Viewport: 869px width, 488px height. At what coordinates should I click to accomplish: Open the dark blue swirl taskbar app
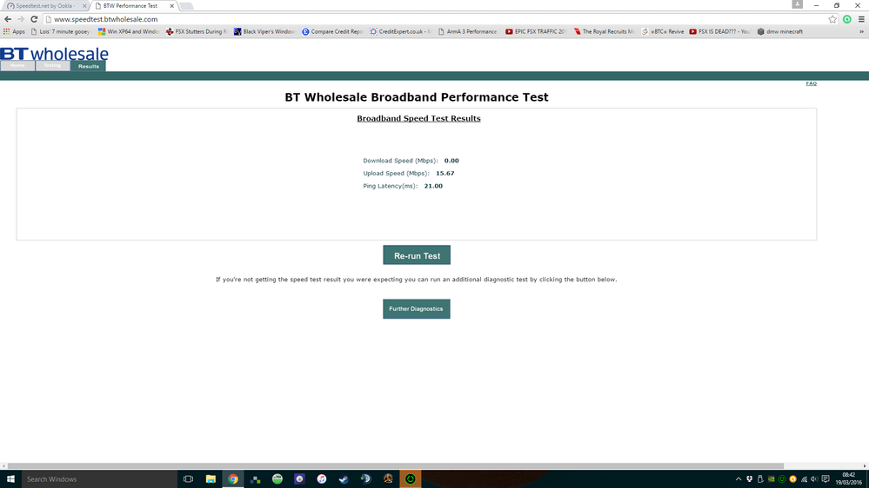[365, 479]
